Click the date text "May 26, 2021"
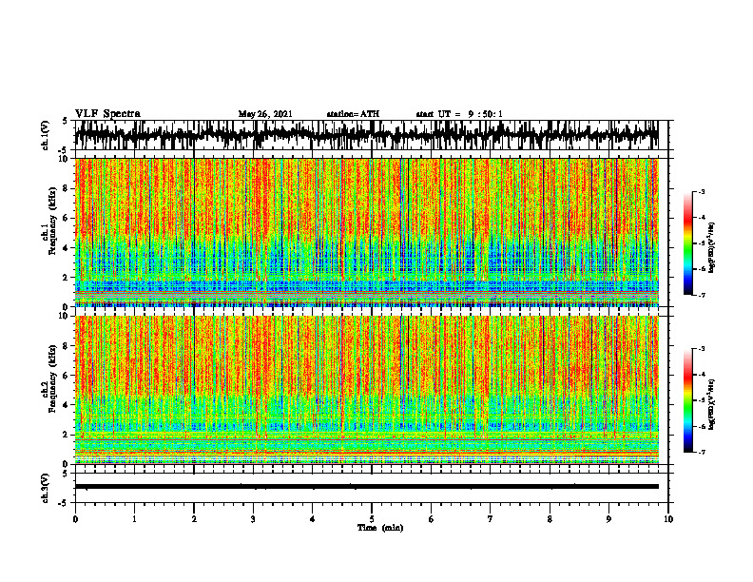 (265, 114)
